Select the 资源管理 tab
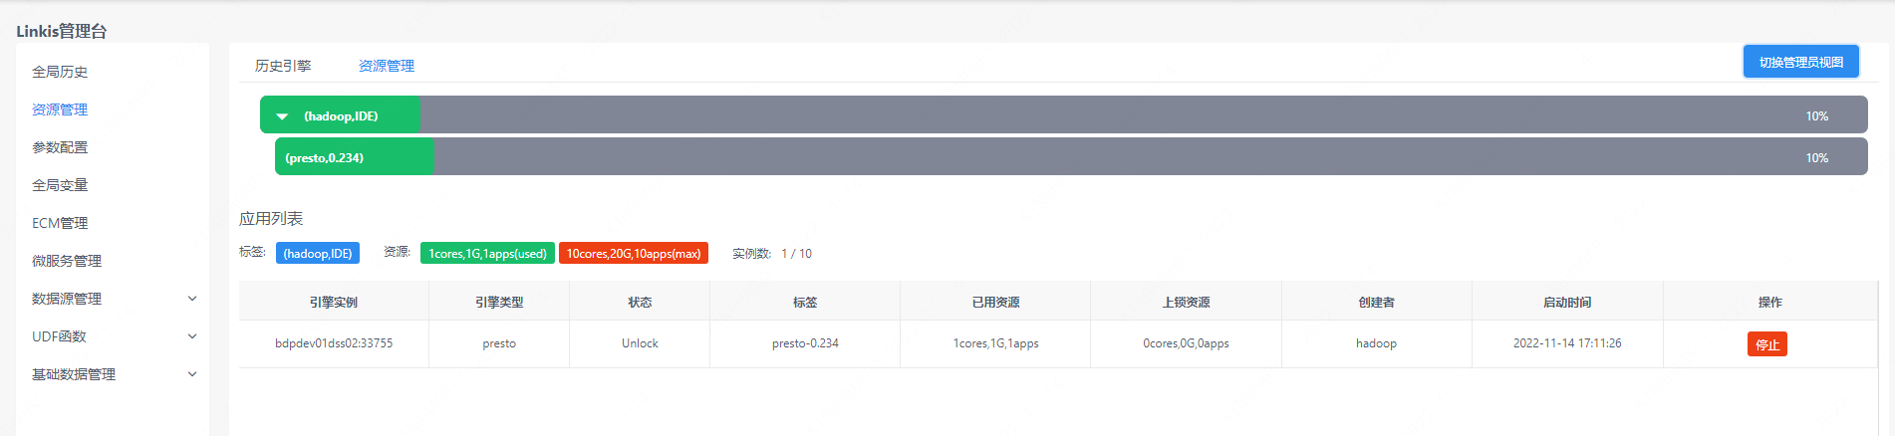Viewport: 1895px width, 436px height. [387, 66]
